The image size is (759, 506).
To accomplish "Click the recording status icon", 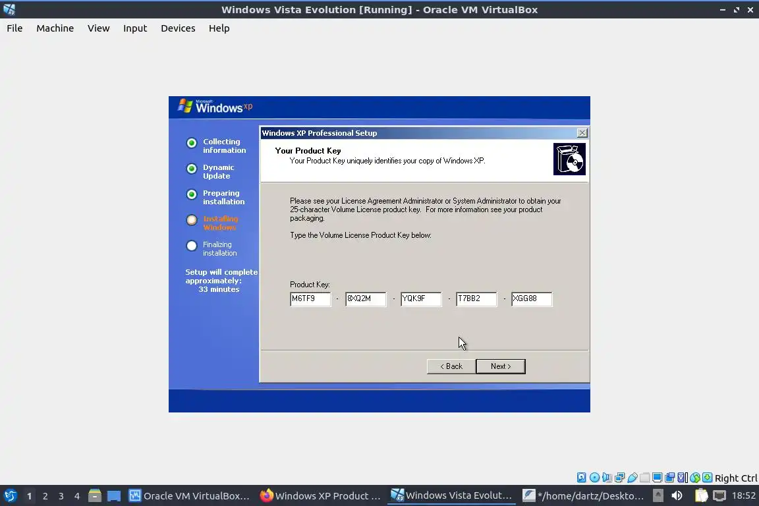I will click(x=670, y=478).
